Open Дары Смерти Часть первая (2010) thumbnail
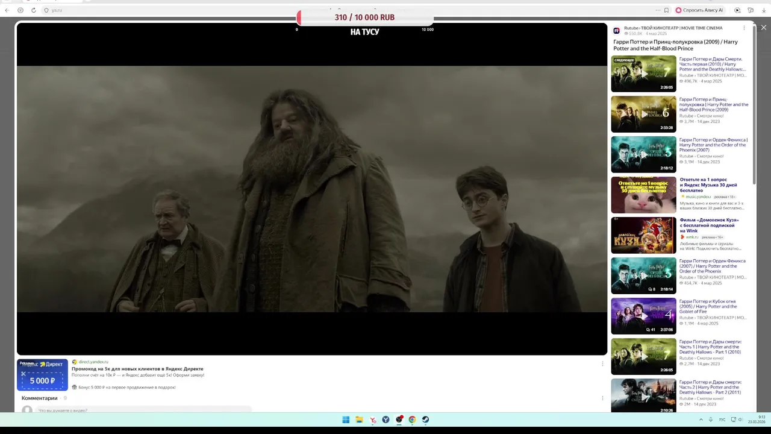This screenshot has height=434, width=771. click(x=643, y=74)
